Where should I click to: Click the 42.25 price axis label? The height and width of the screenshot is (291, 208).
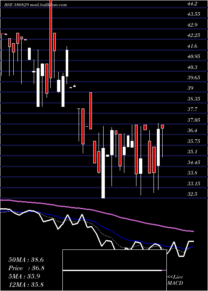[x=194, y=35]
